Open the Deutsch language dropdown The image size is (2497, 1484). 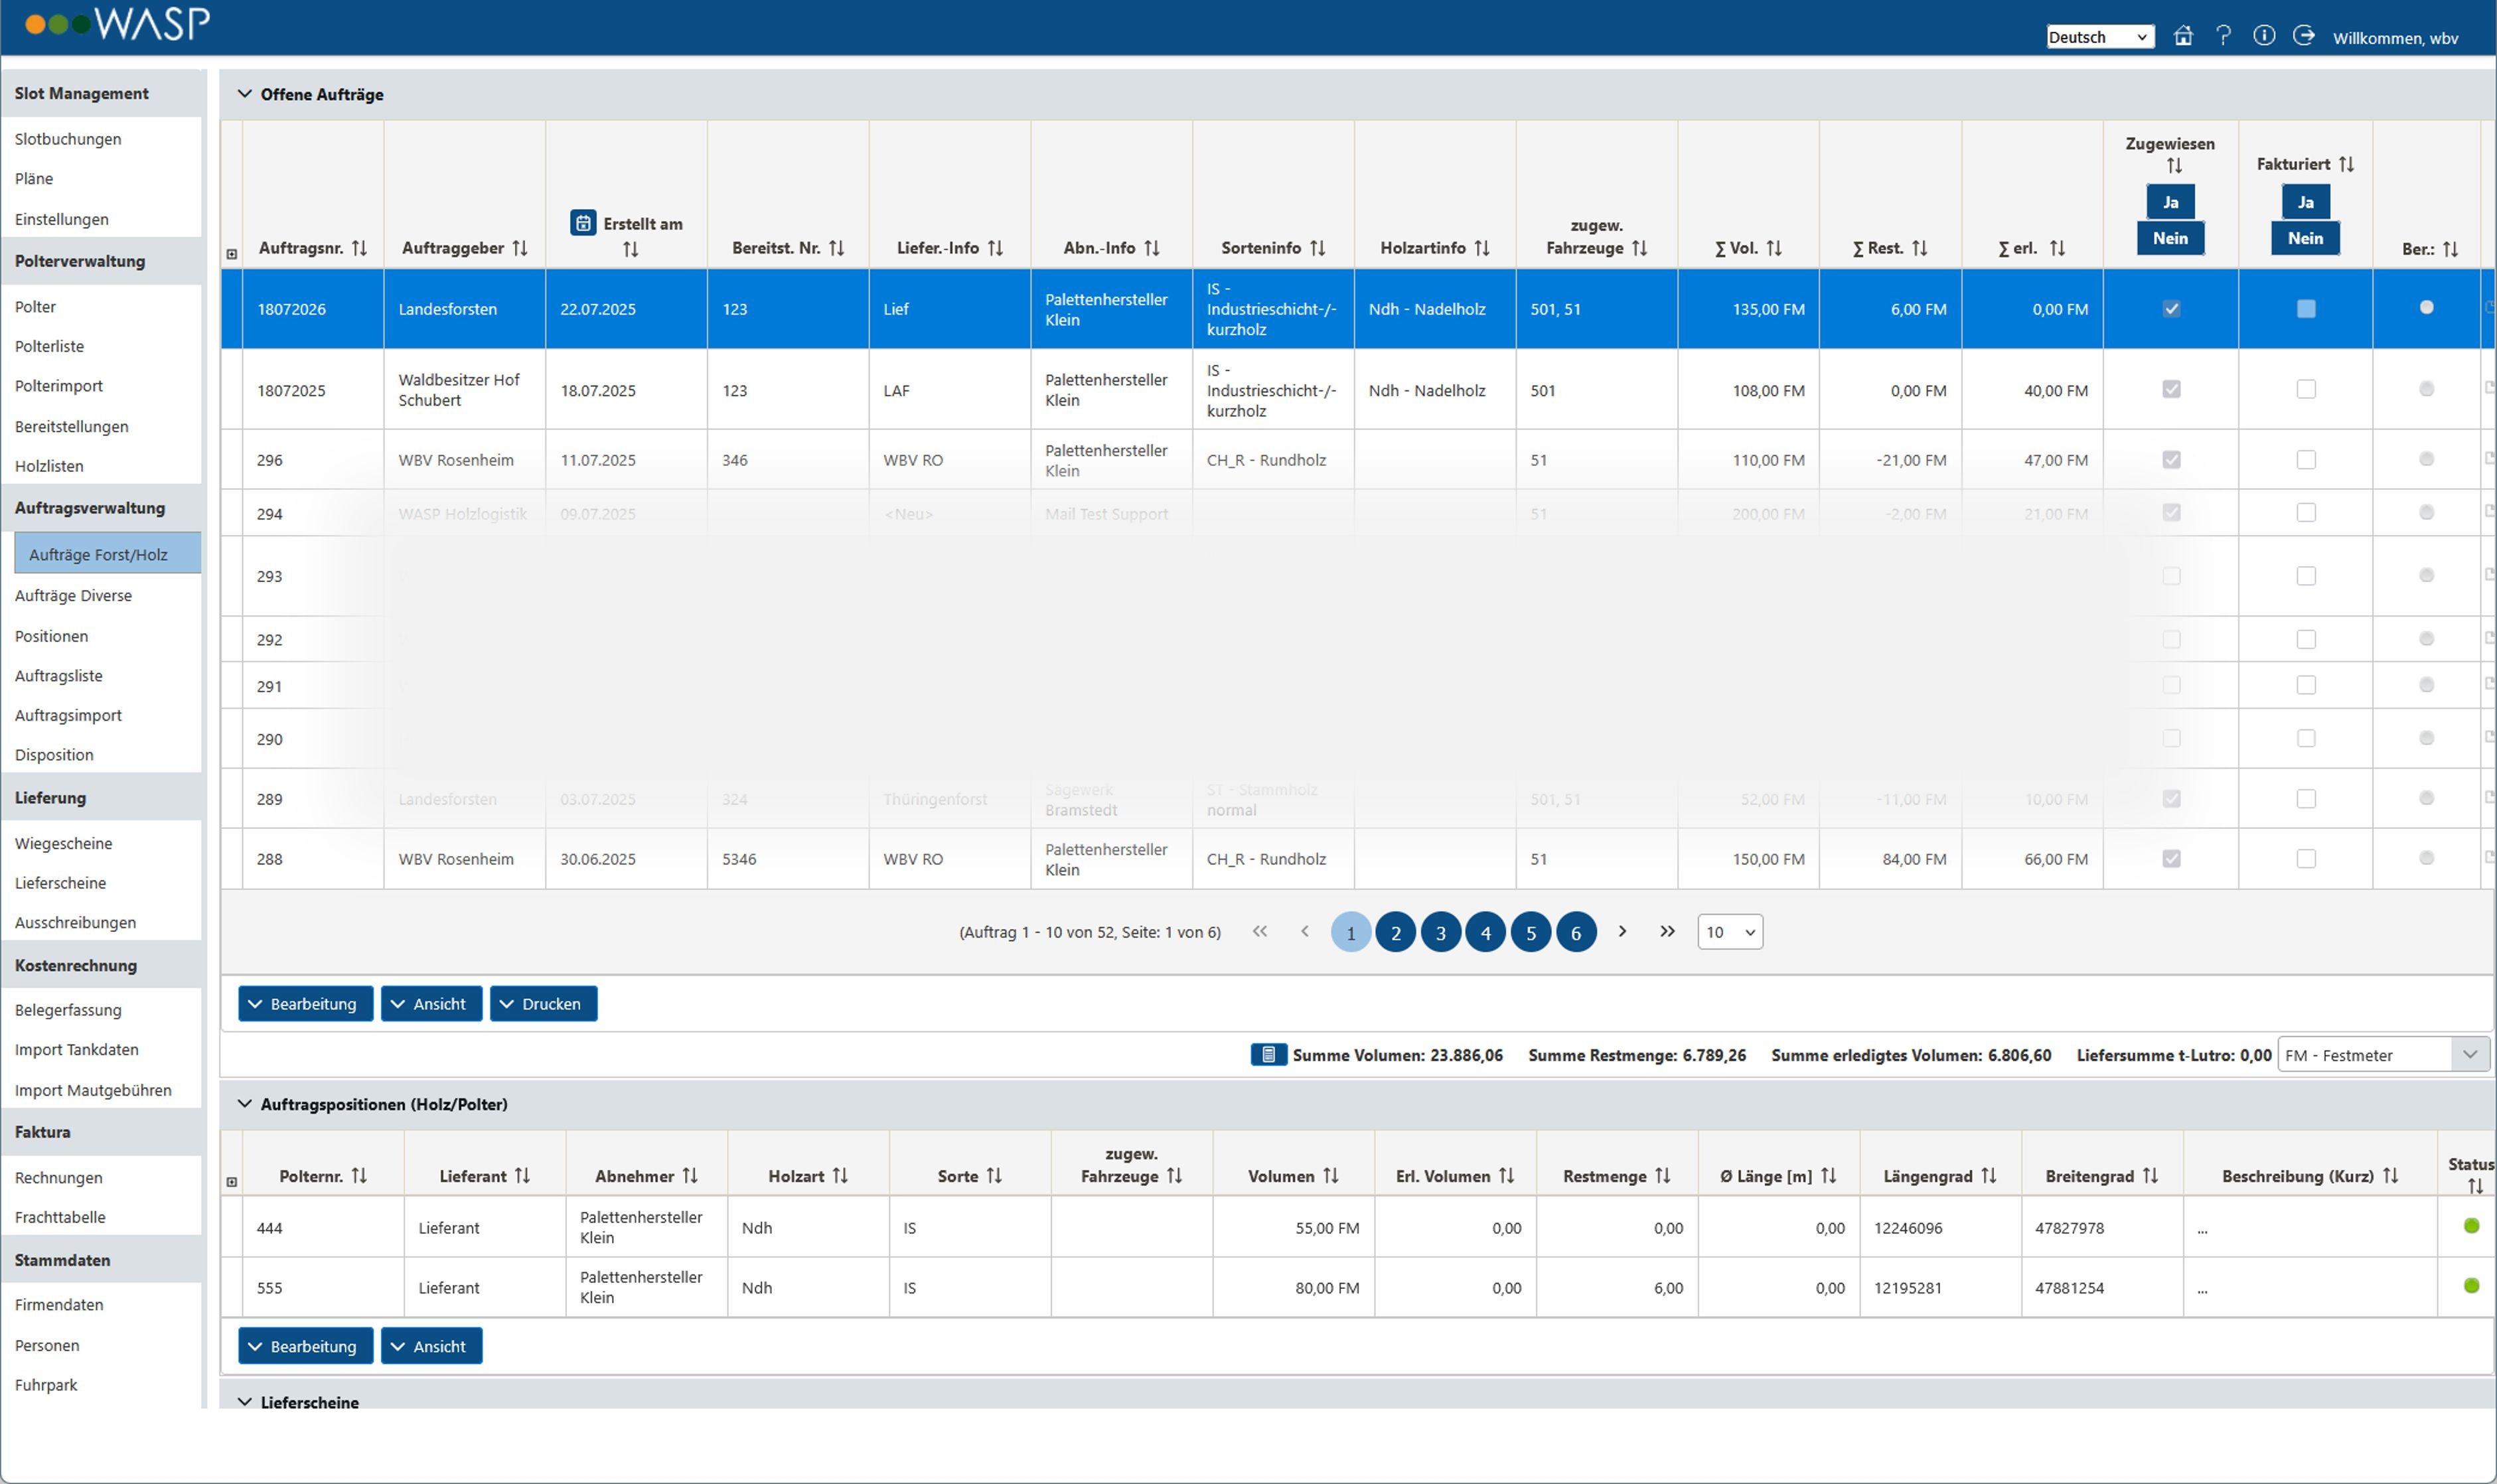[x=2099, y=37]
